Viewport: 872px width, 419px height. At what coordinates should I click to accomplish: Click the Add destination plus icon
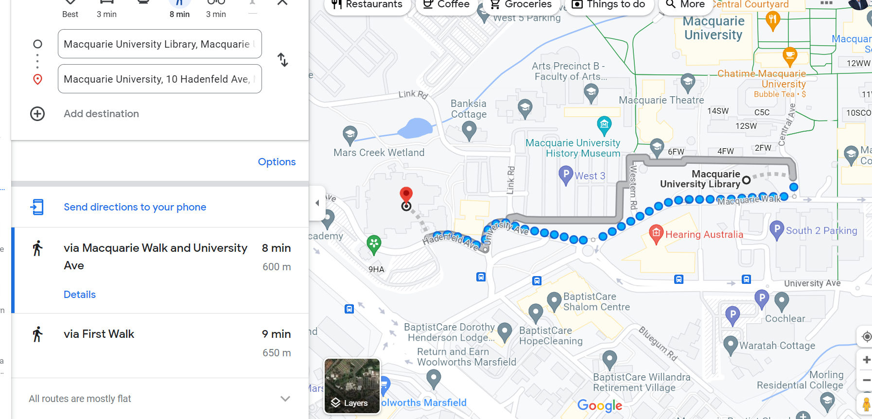(x=37, y=114)
